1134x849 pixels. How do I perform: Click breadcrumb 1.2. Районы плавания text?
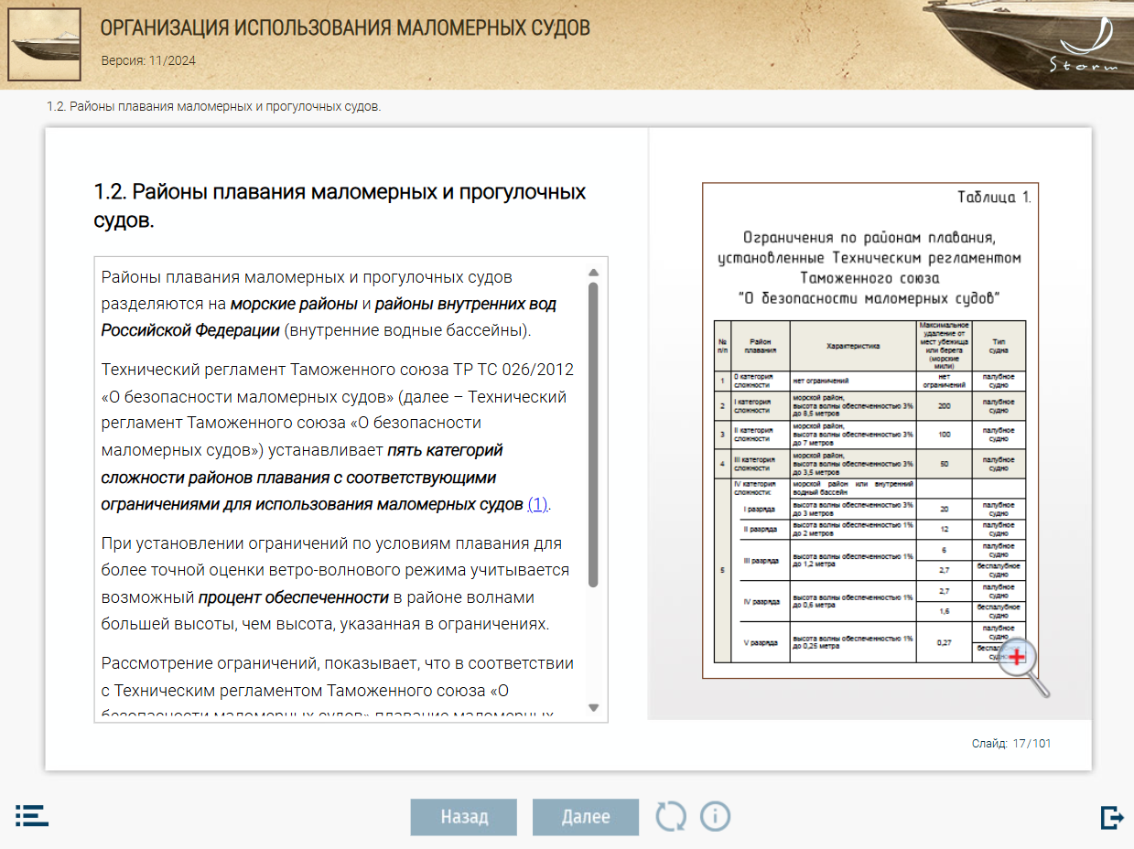[x=213, y=107]
